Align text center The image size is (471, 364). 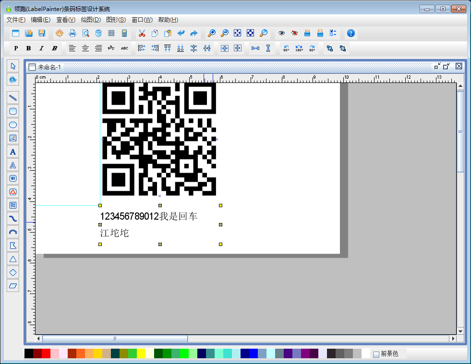click(85, 48)
